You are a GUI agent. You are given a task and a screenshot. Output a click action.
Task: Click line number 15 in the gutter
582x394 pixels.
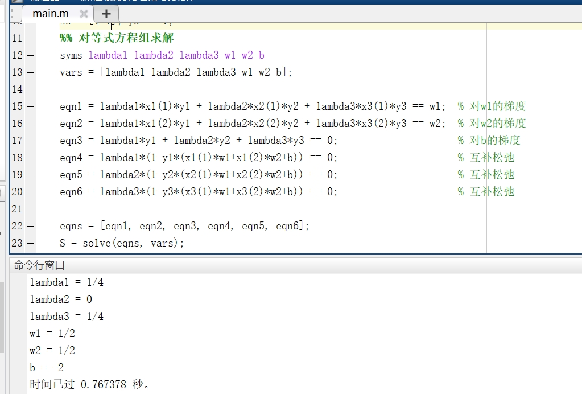tap(17, 106)
